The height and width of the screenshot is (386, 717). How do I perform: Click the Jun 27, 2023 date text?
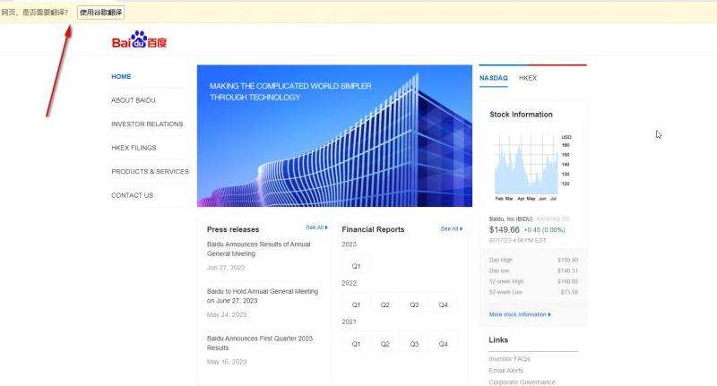click(x=226, y=268)
